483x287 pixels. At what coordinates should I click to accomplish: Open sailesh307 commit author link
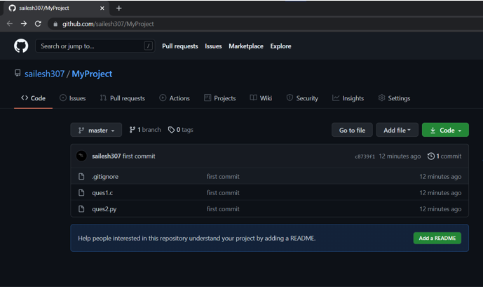(107, 156)
